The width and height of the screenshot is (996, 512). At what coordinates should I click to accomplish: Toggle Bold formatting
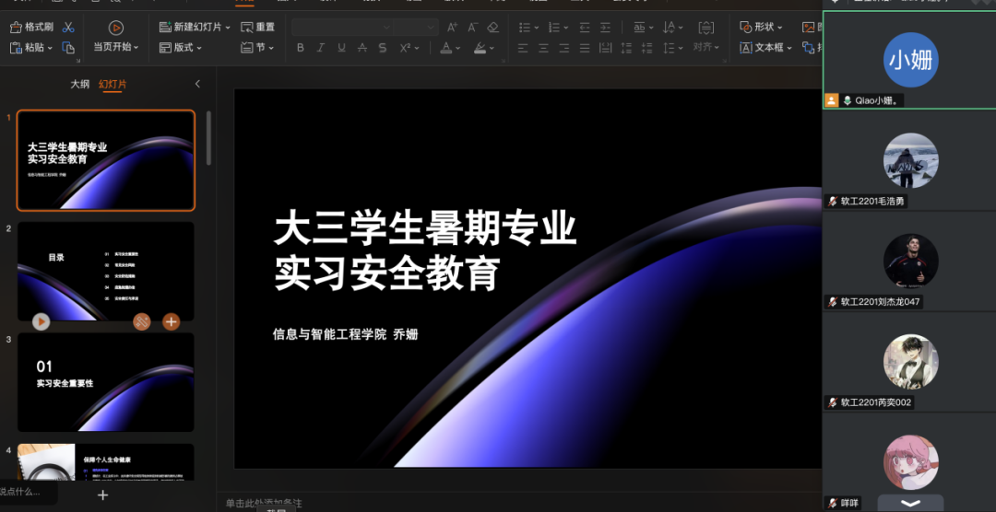(301, 48)
